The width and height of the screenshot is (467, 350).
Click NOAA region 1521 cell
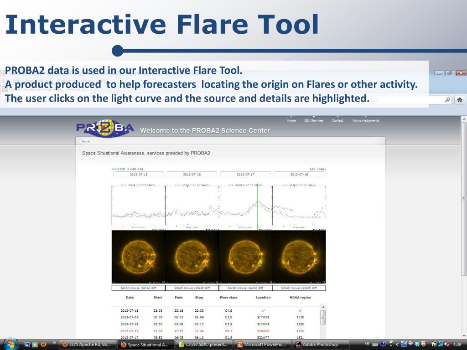click(300, 338)
